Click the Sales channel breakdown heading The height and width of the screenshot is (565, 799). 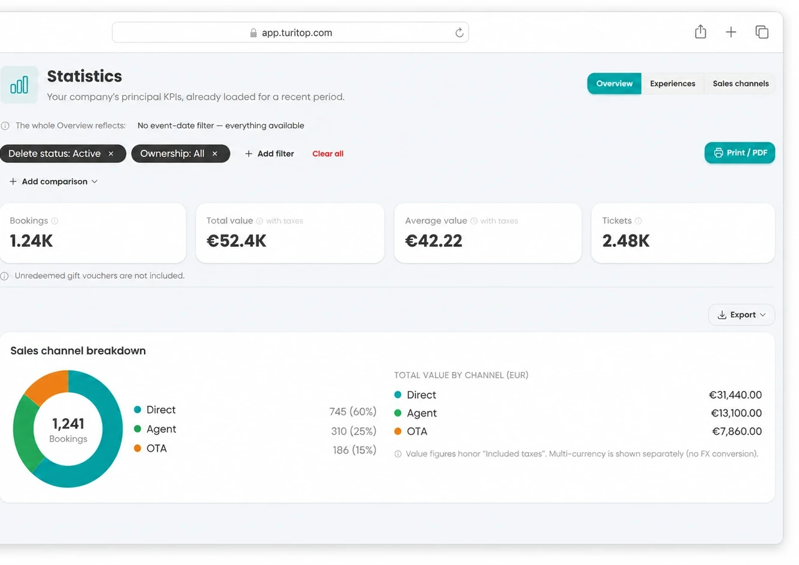78,351
